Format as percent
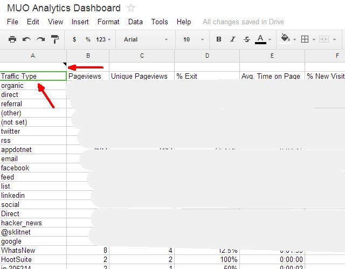 [x=88, y=39]
